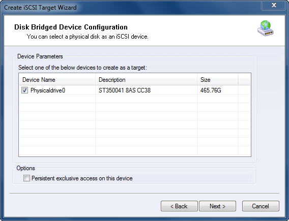Click the empty header area right of Size

click(244, 80)
